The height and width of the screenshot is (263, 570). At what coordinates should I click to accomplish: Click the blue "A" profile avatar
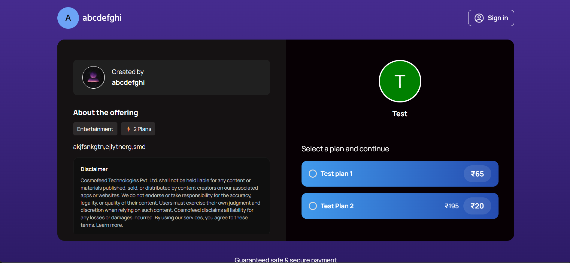(x=68, y=18)
